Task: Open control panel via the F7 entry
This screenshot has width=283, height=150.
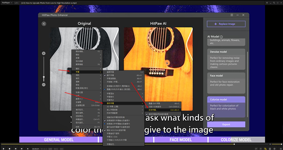Action: [x=87, y=116]
